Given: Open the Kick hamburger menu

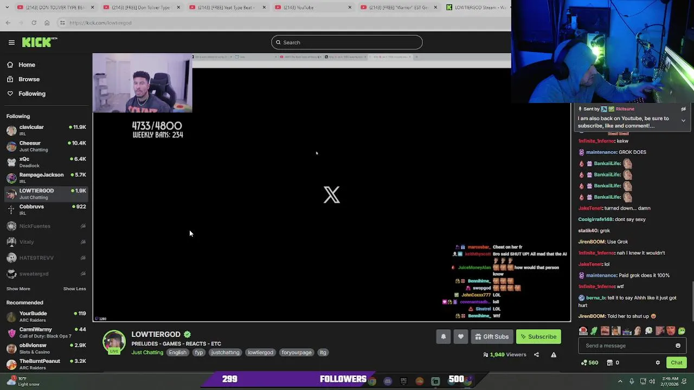Looking at the screenshot, I should point(11,42).
